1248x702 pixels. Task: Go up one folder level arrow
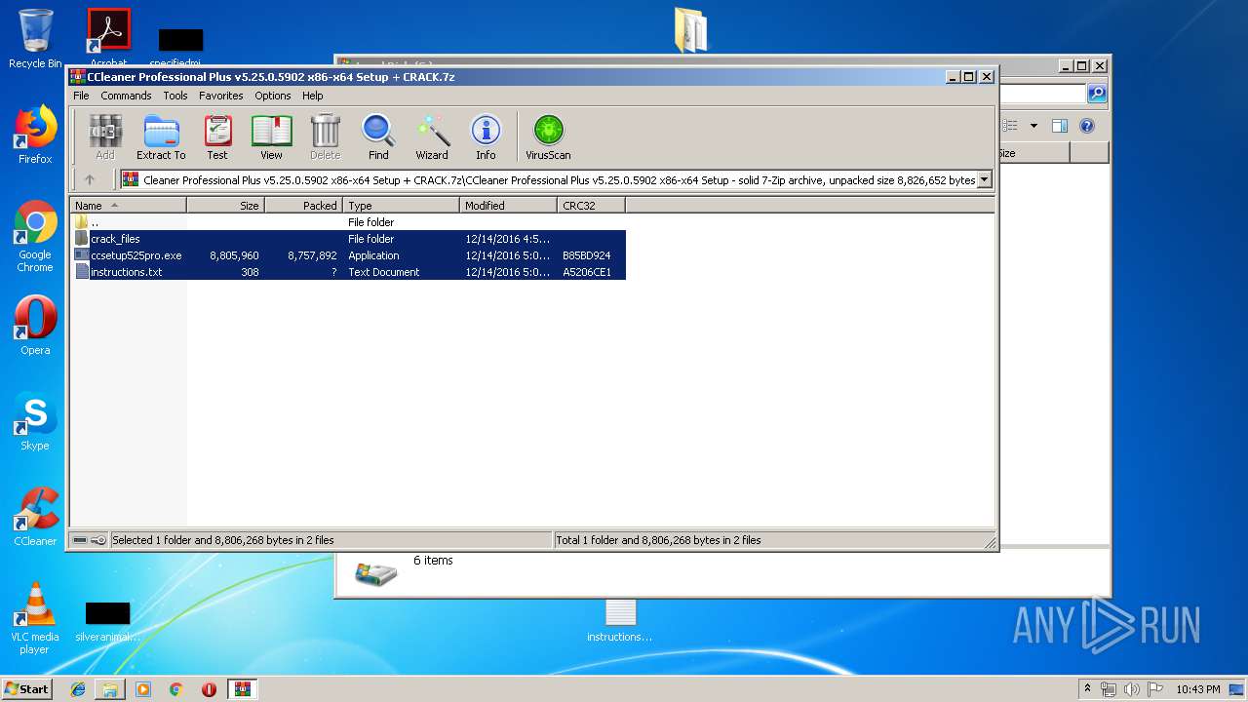(x=90, y=179)
